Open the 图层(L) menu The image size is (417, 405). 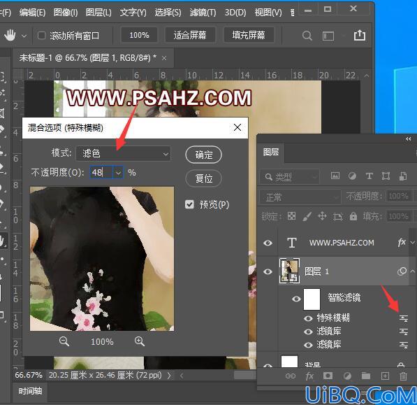coord(98,13)
